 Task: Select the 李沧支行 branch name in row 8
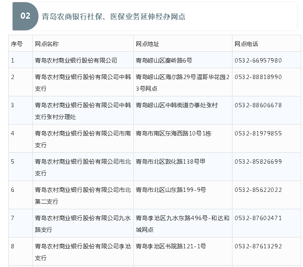coord(83,252)
